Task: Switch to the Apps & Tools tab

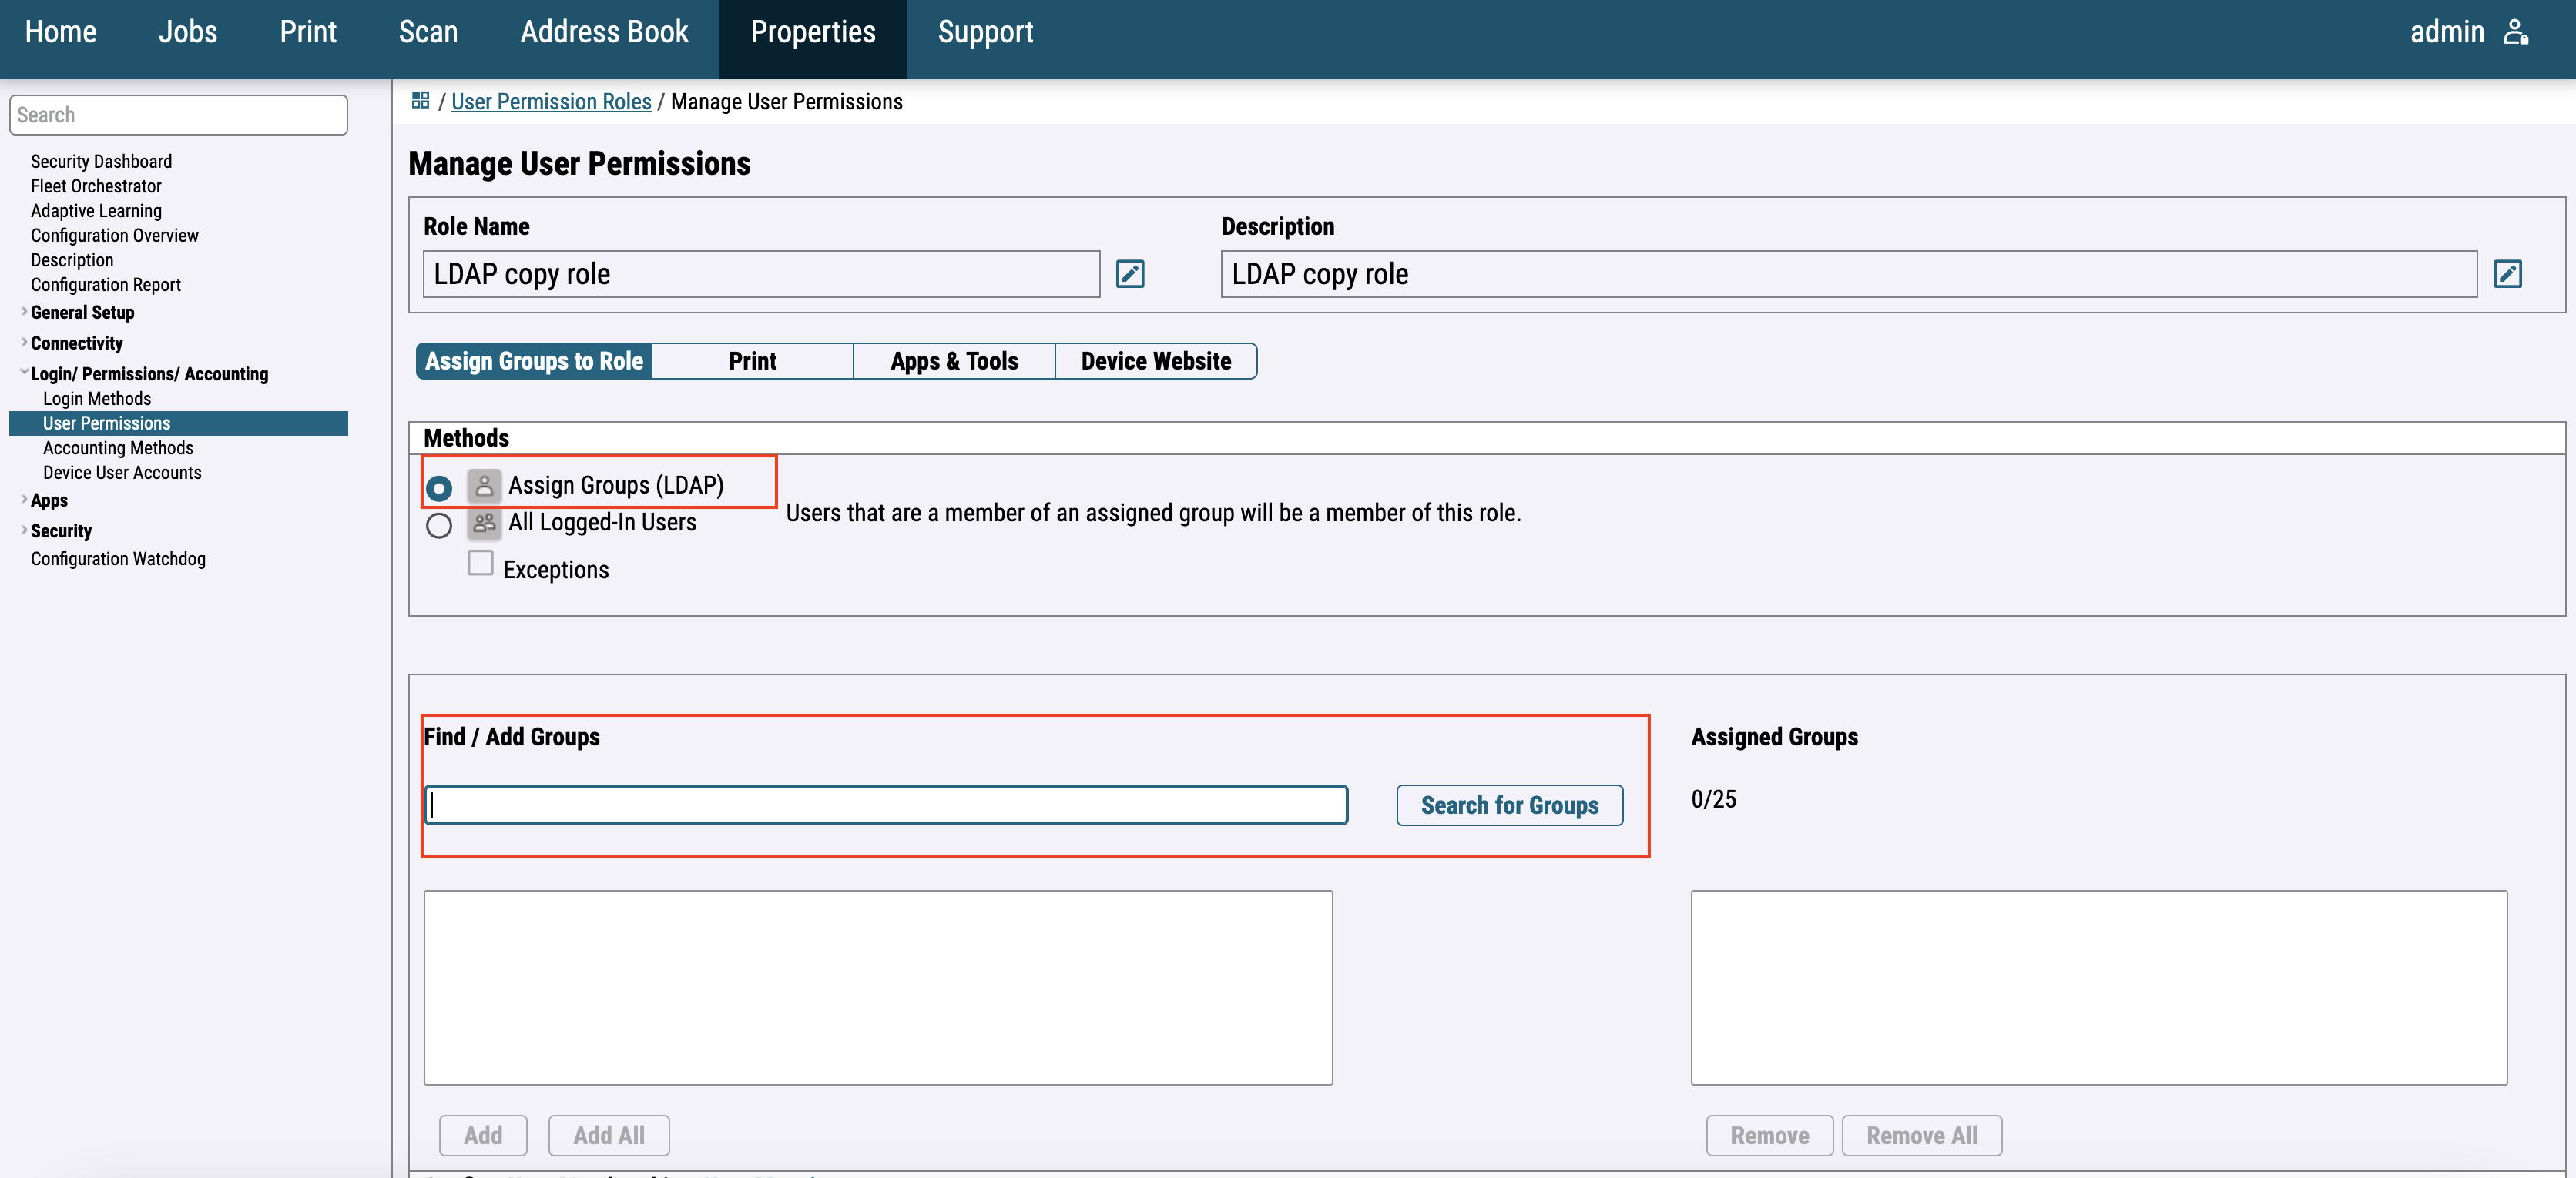Action: (x=954, y=360)
